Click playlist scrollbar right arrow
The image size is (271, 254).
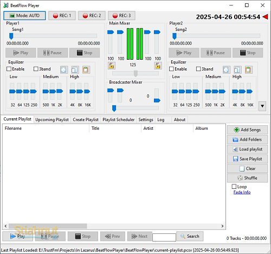point(222,226)
